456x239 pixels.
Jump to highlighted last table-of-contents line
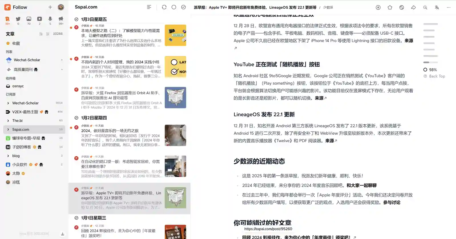tap(431, 62)
